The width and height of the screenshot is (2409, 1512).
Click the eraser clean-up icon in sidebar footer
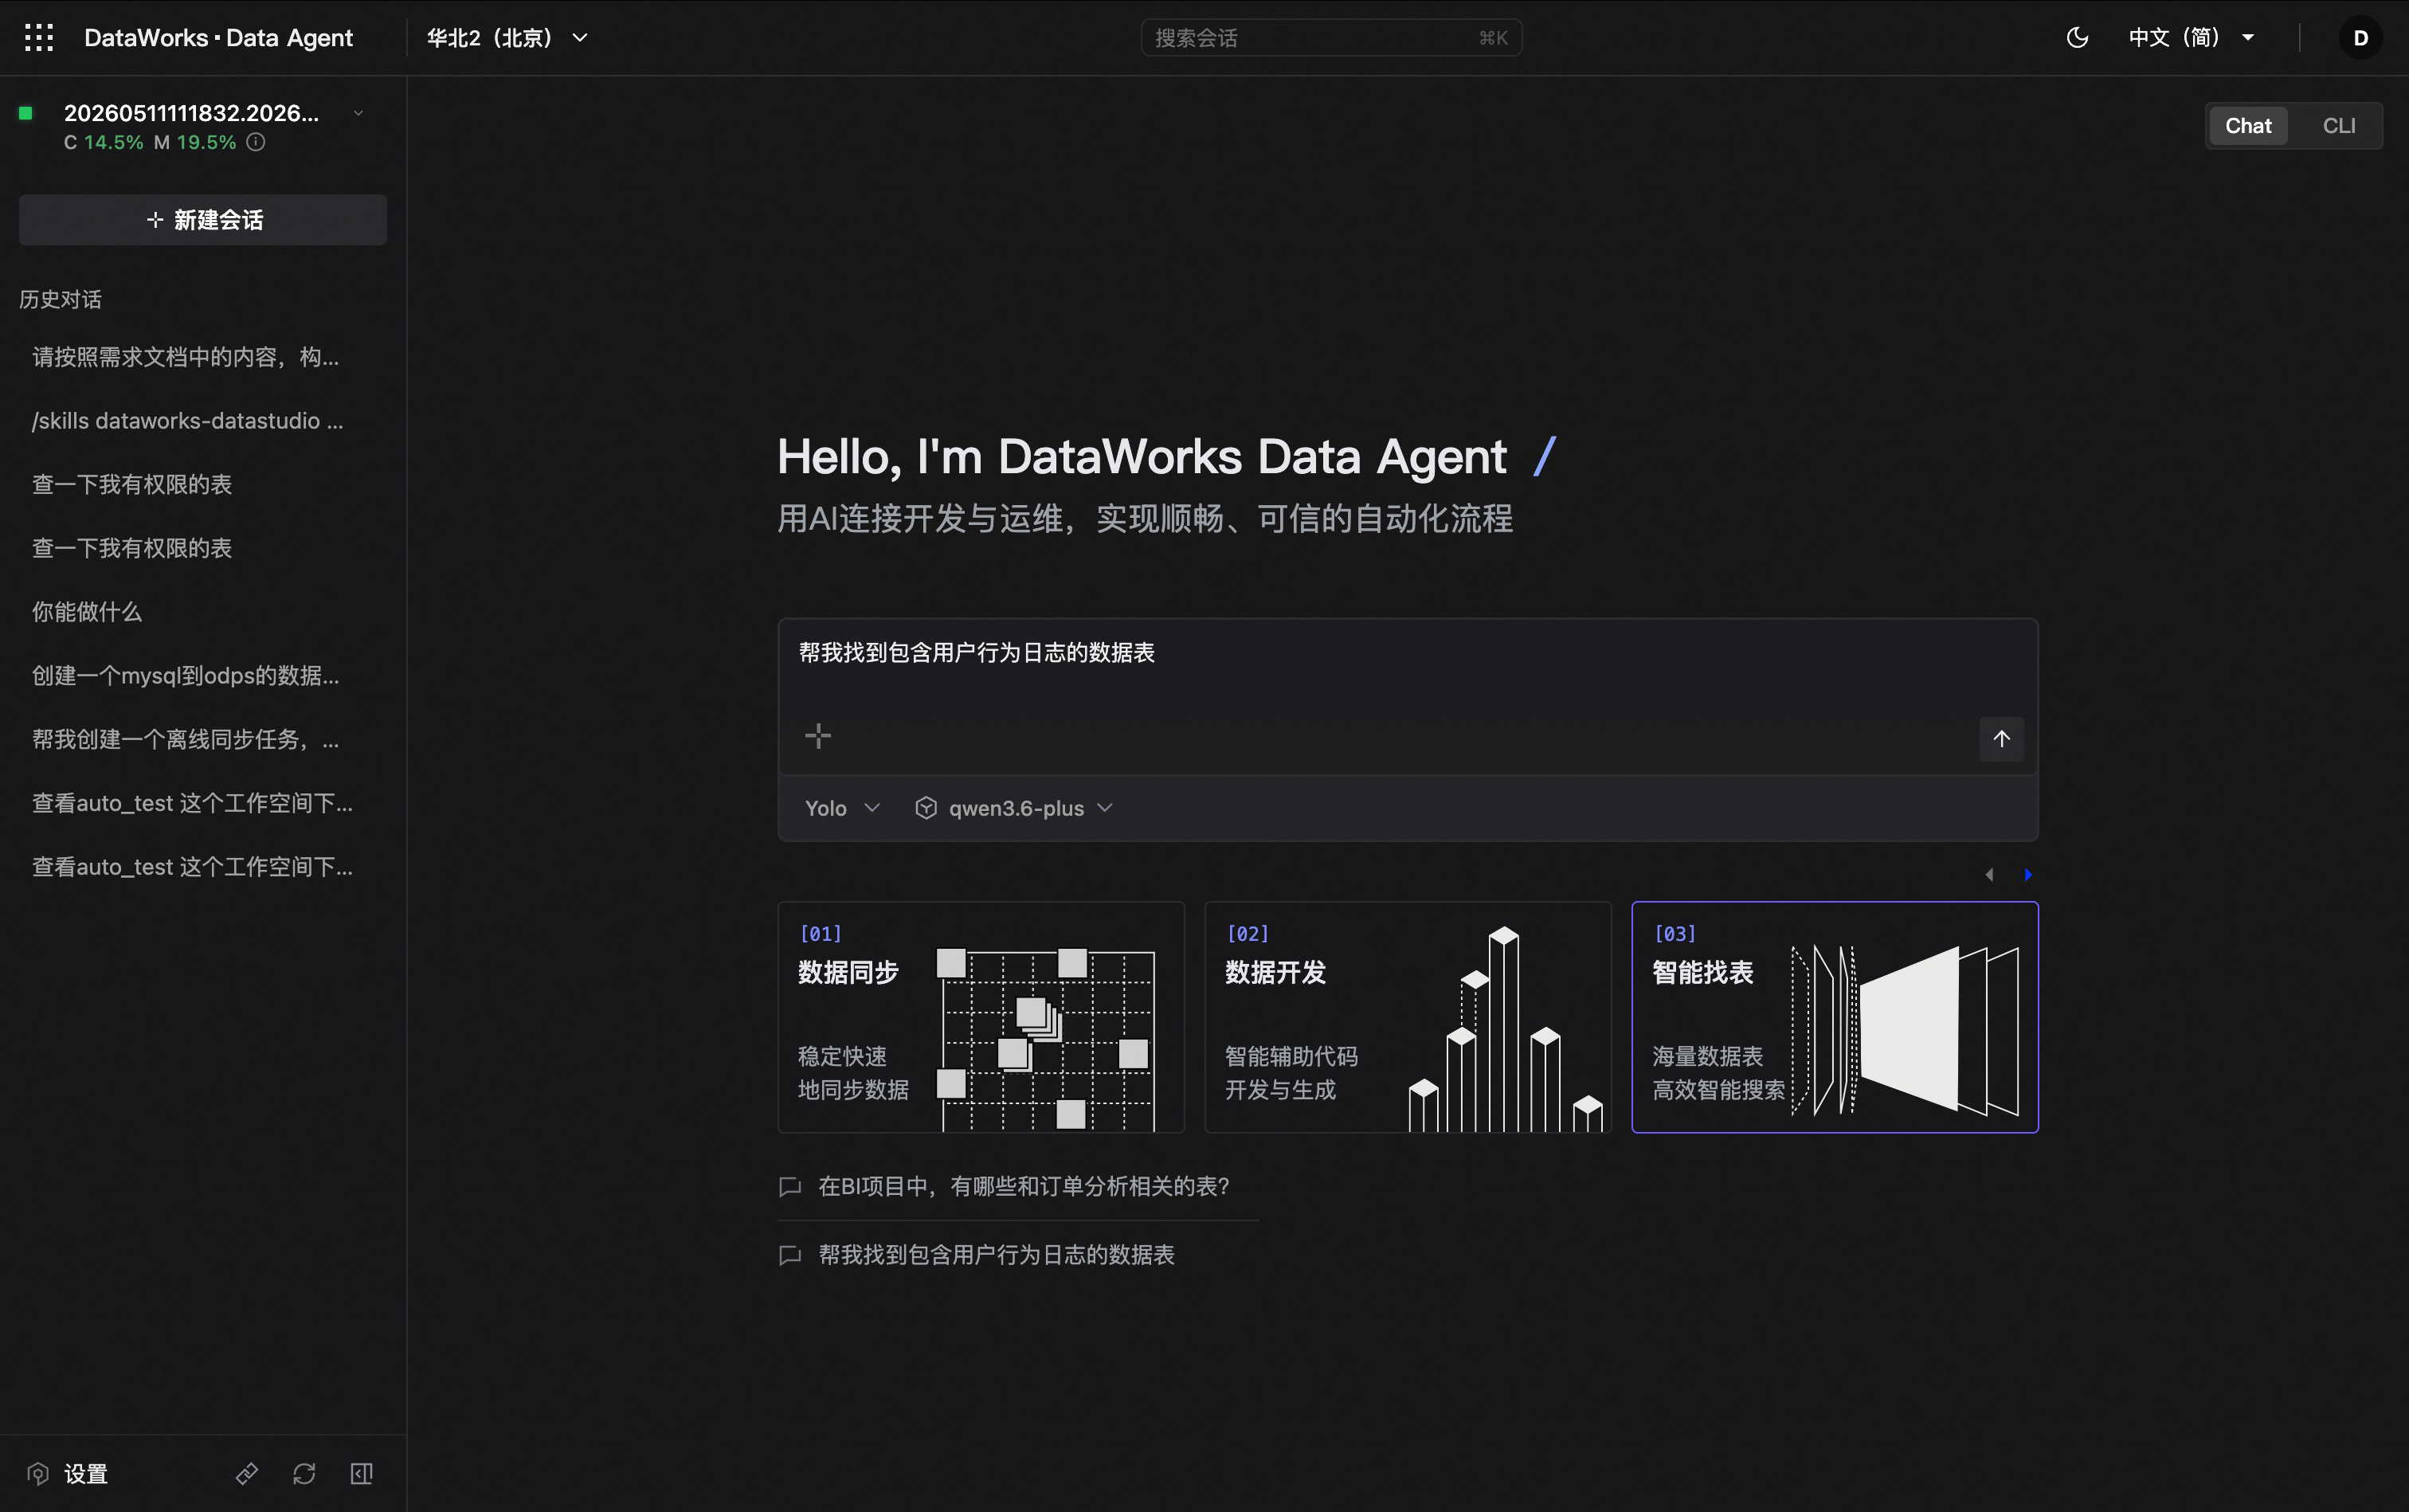pos(247,1474)
